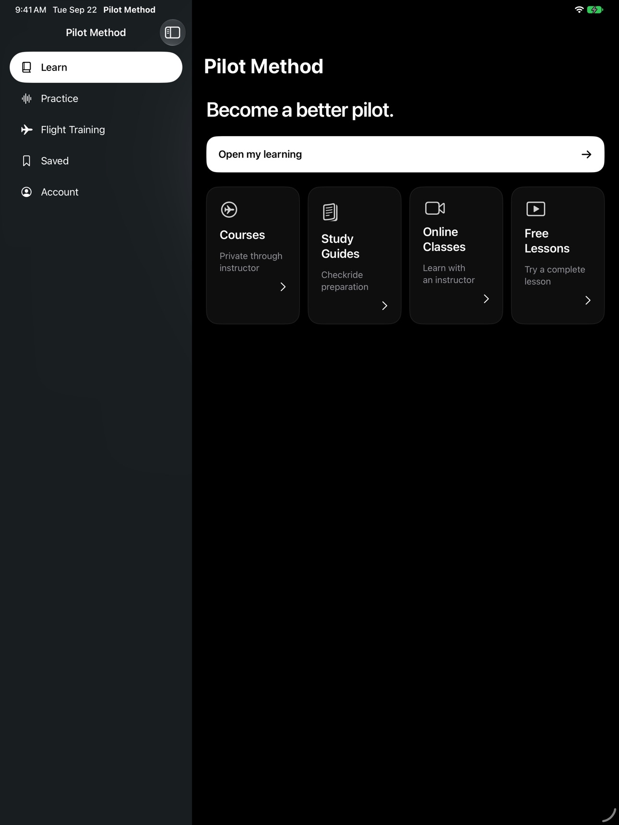Open the Study Guides card title
Screen dimensions: 619x825
click(x=340, y=246)
